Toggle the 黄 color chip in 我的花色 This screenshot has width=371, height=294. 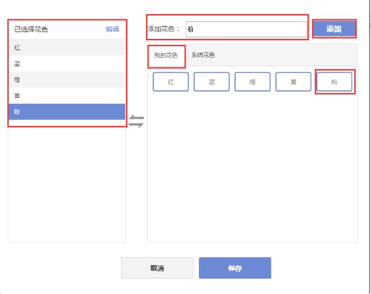(293, 82)
